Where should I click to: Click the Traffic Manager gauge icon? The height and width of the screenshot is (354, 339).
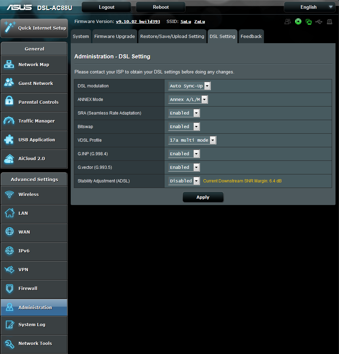point(9,120)
